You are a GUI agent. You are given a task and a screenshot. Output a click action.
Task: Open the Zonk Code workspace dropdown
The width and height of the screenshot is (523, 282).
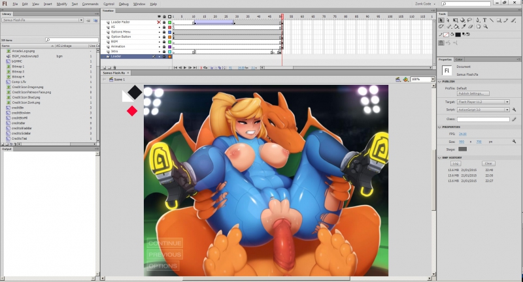pyautogui.click(x=425, y=4)
